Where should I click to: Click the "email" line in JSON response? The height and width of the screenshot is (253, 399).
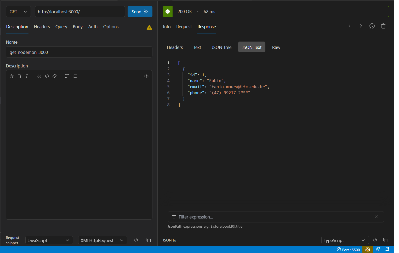point(228,87)
